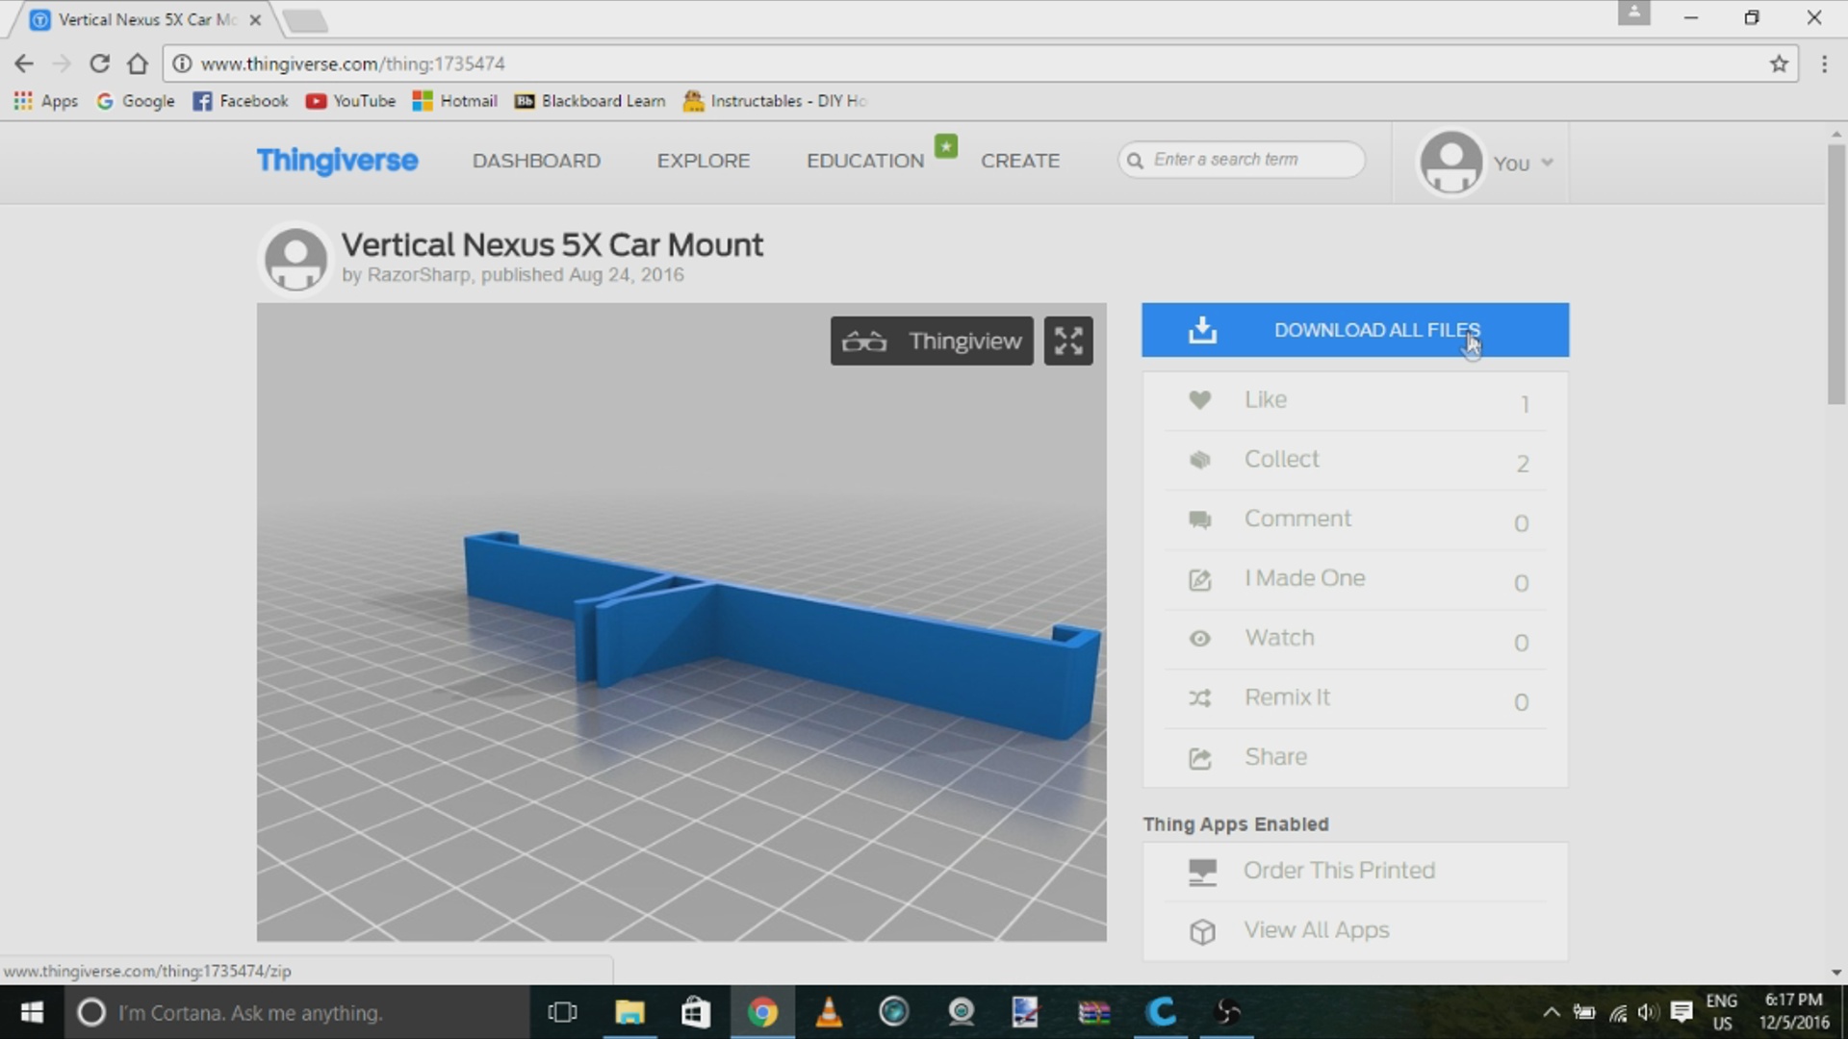Click the Download All Files button
This screenshot has height=1039, width=1848.
point(1354,330)
